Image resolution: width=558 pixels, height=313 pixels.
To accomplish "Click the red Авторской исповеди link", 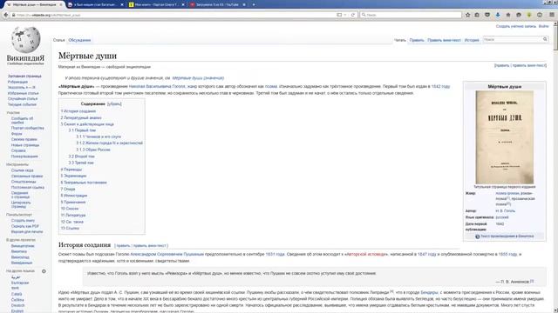I will coord(365,255).
